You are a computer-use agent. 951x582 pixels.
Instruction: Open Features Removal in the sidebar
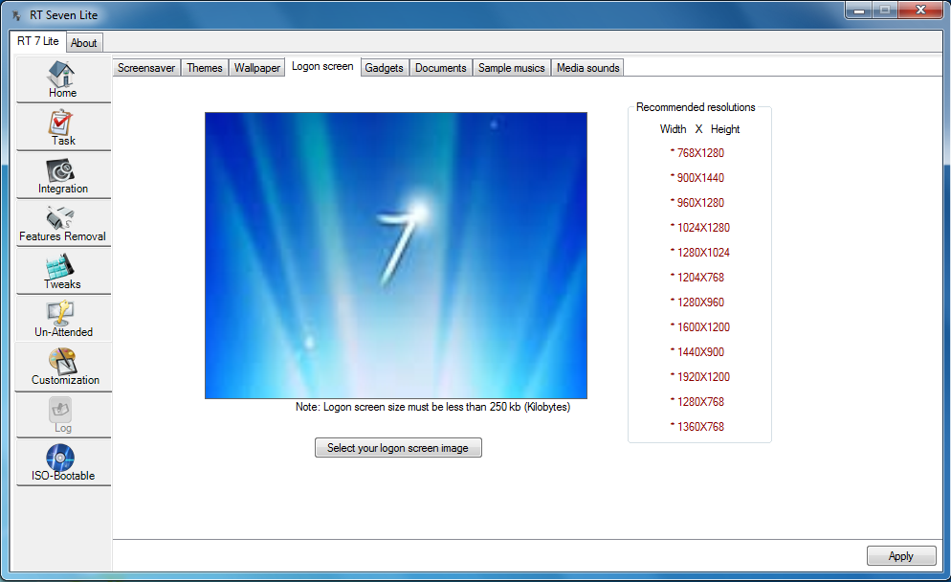[x=63, y=223]
